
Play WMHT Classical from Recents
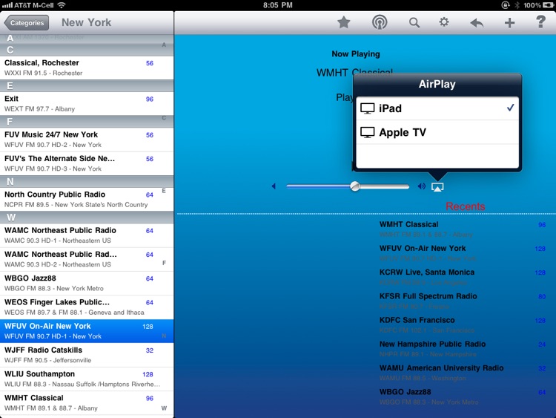463,229
